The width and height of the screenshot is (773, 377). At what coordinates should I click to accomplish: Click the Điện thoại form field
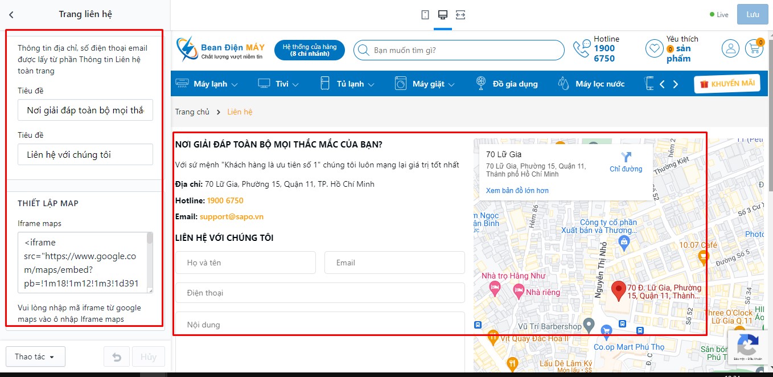point(320,293)
